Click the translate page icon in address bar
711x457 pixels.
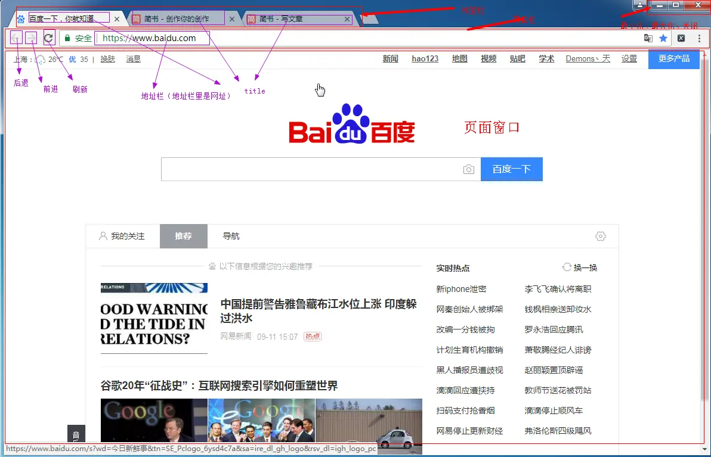tap(648, 39)
